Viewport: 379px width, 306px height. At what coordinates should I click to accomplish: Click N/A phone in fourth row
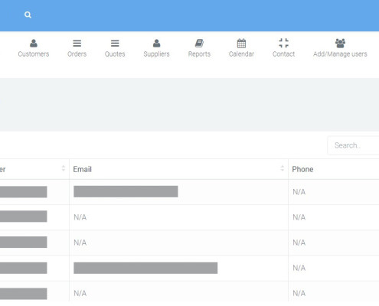299,268
